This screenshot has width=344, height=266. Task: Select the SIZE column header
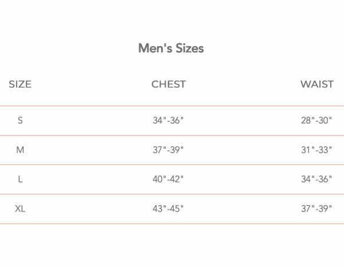click(20, 84)
